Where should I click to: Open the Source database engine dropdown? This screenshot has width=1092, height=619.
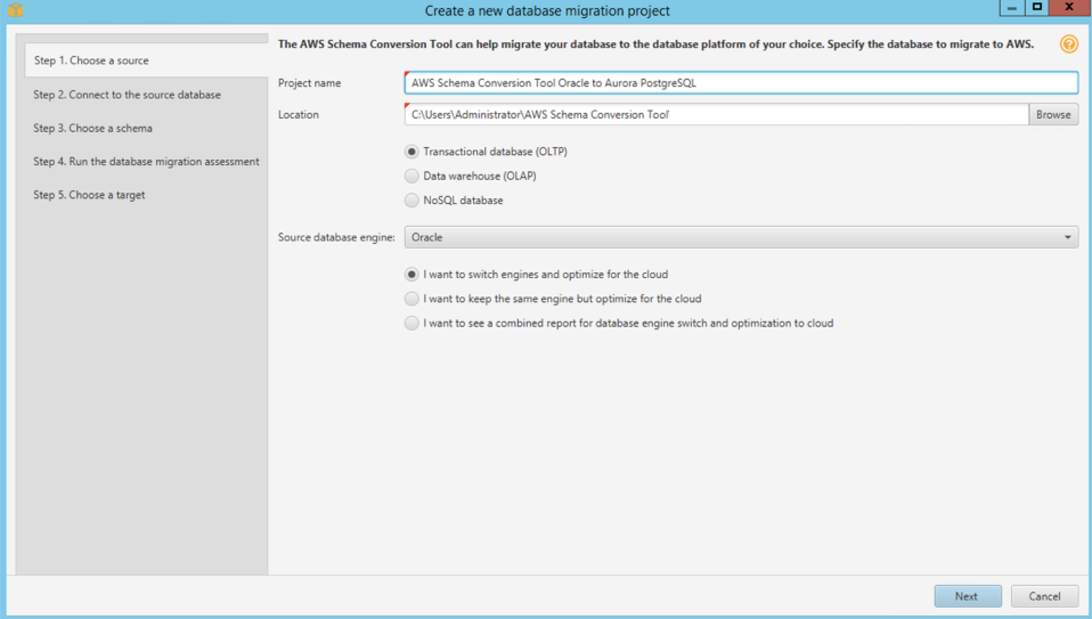(x=741, y=237)
